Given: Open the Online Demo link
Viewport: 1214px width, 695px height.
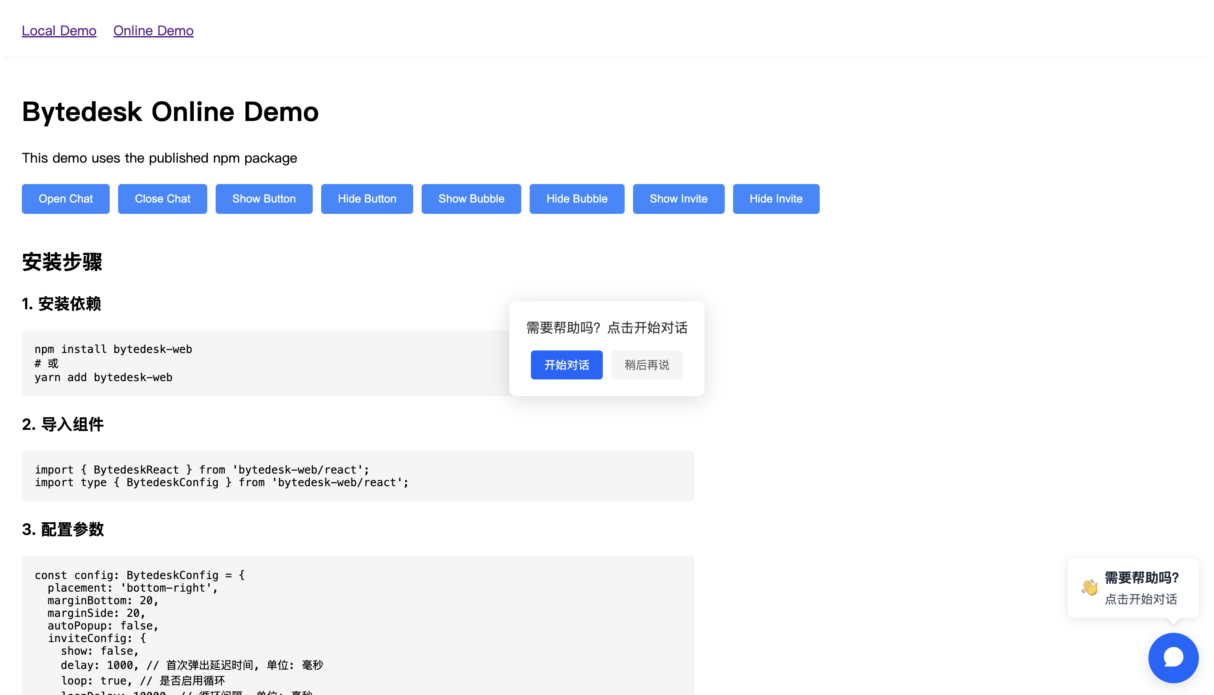Looking at the screenshot, I should click(x=153, y=31).
